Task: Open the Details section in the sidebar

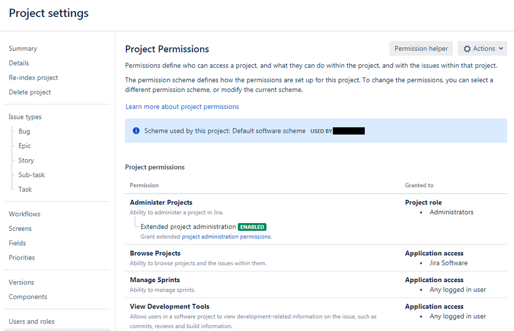Action: 19,63
